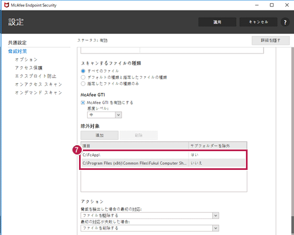Click the 削除 delete exclusion button
The width and height of the screenshot is (294, 235).
(x=139, y=135)
